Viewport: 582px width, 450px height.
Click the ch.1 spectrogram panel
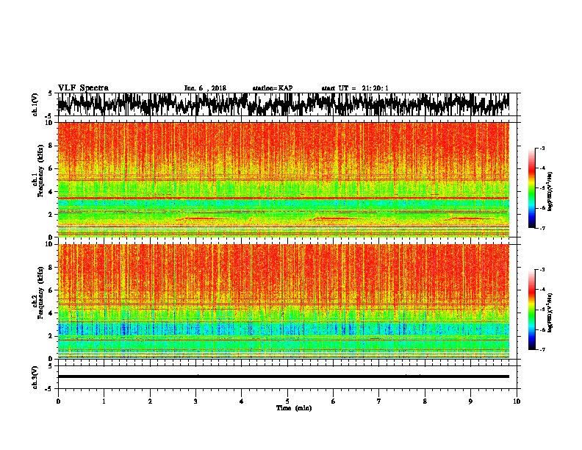(283, 179)
